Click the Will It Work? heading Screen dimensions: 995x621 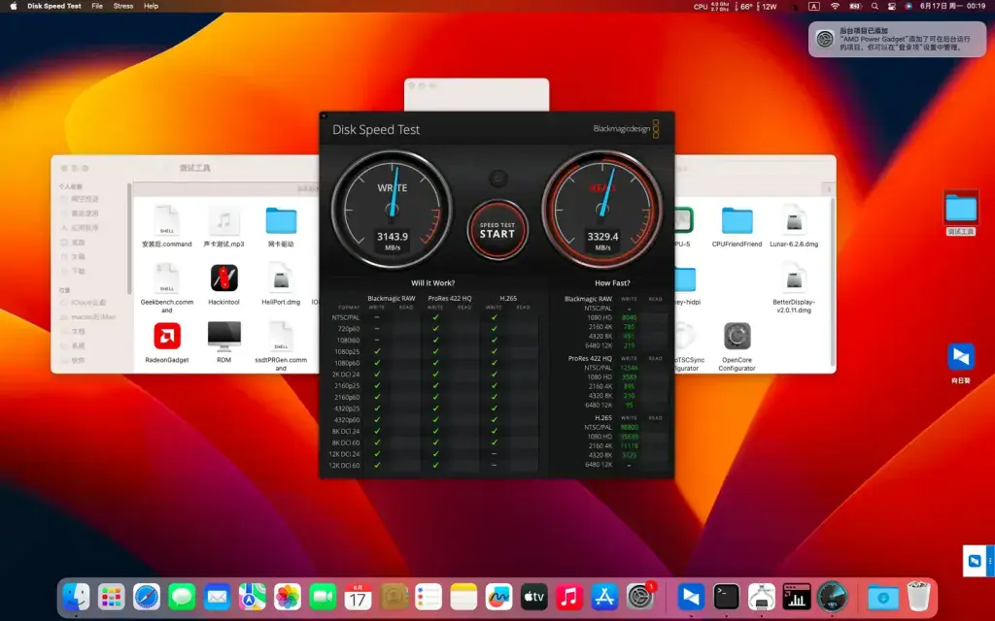pyautogui.click(x=432, y=283)
